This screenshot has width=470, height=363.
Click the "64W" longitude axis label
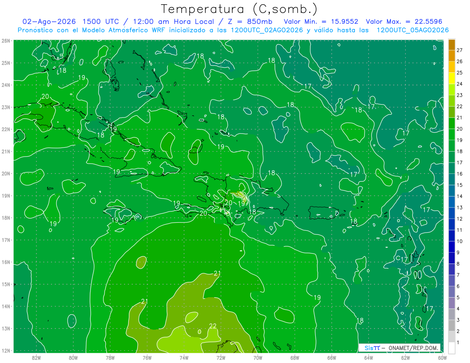(x=369, y=358)
